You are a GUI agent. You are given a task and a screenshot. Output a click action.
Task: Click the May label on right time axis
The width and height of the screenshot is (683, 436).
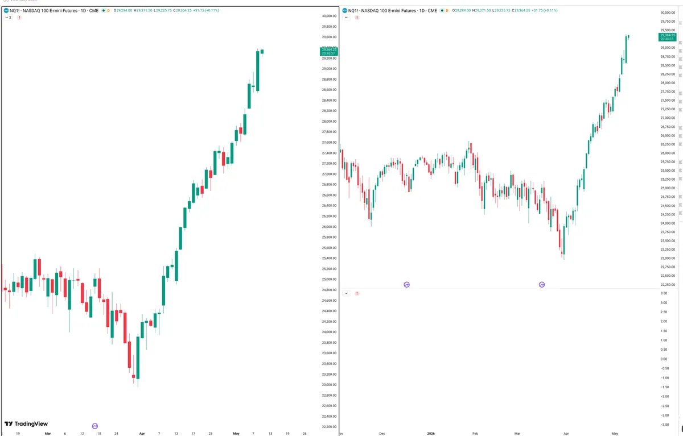click(615, 433)
